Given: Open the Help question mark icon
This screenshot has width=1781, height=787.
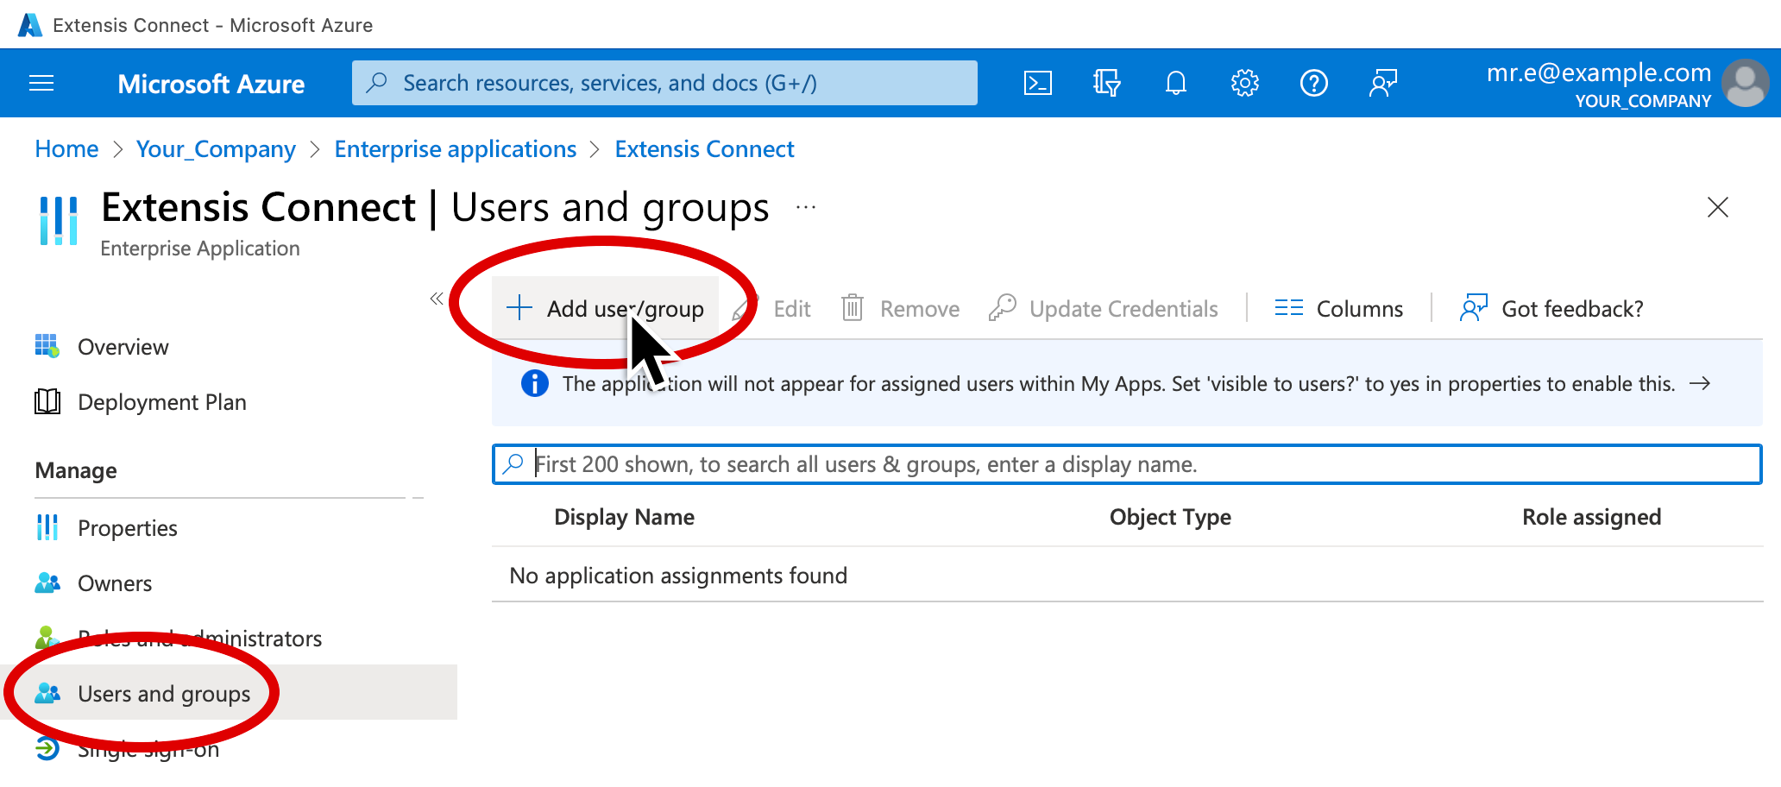Looking at the screenshot, I should (1313, 83).
